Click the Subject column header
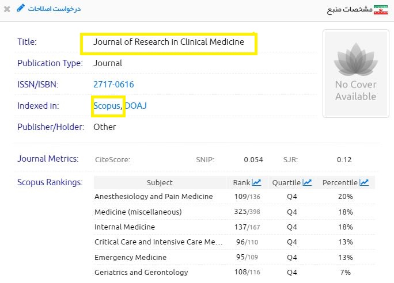Screen dimensions: 394x283 pyautogui.click(x=160, y=182)
